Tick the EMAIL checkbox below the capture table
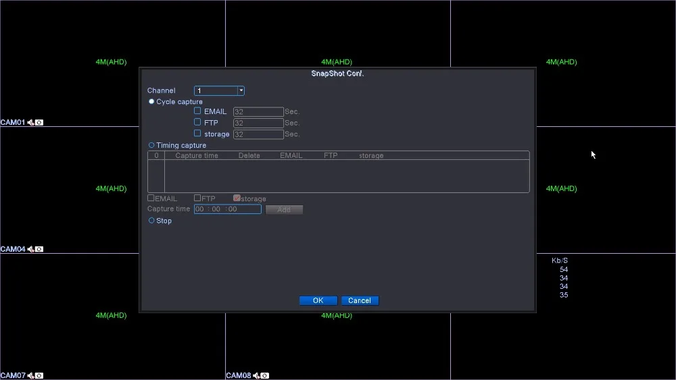This screenshot has width=676, height=380. (x=151, y=198)
